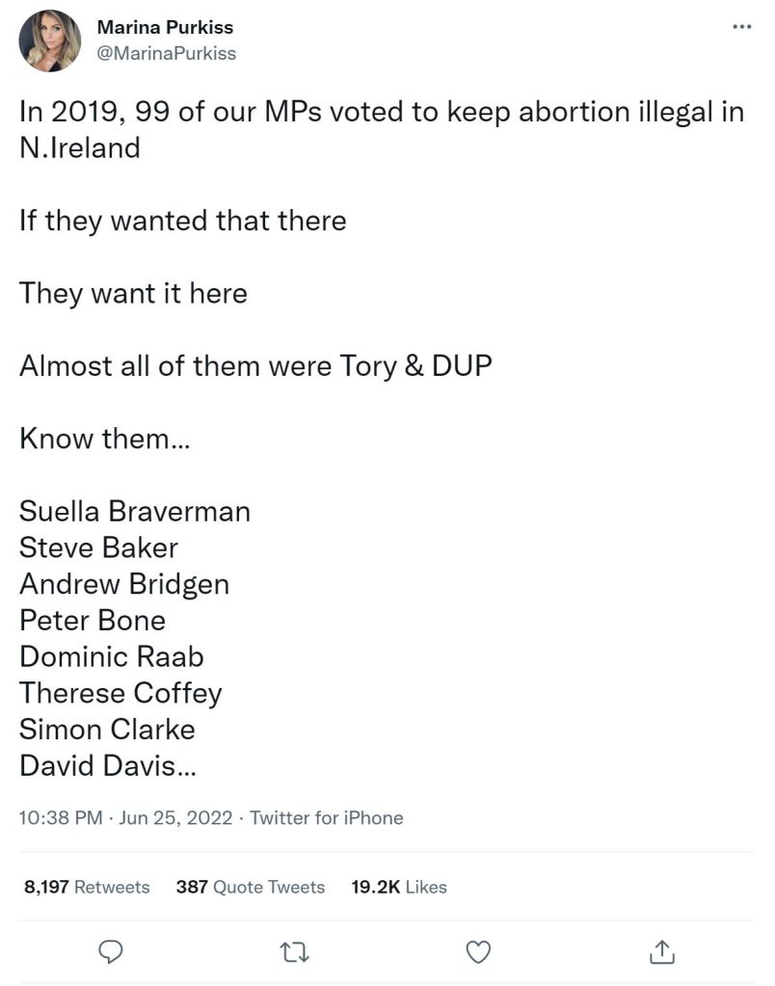Image resolution: width=775 pixels, height=986 pixels.
Task: Click the reply speech bubble icon
Action: 112,952
